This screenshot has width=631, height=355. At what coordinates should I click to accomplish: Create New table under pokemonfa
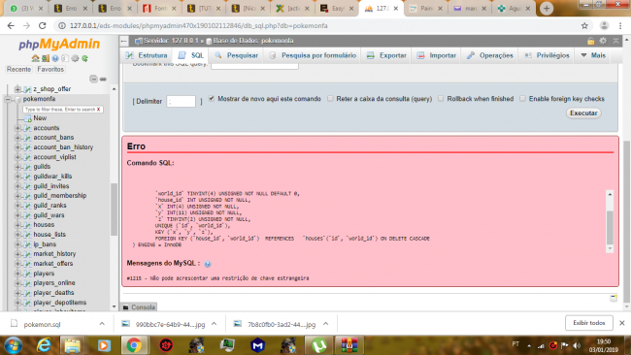click(40, 118)
